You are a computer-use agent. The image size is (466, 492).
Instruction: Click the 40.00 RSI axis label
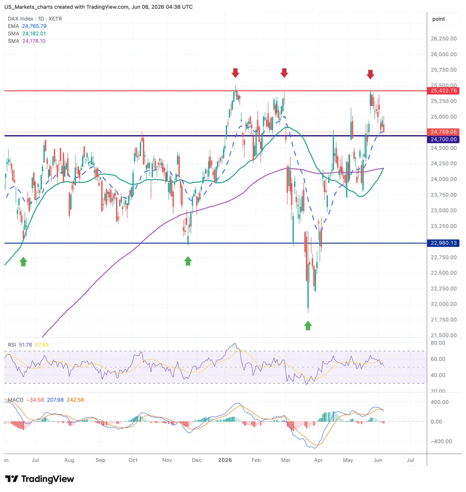click(x=438, y=375)
